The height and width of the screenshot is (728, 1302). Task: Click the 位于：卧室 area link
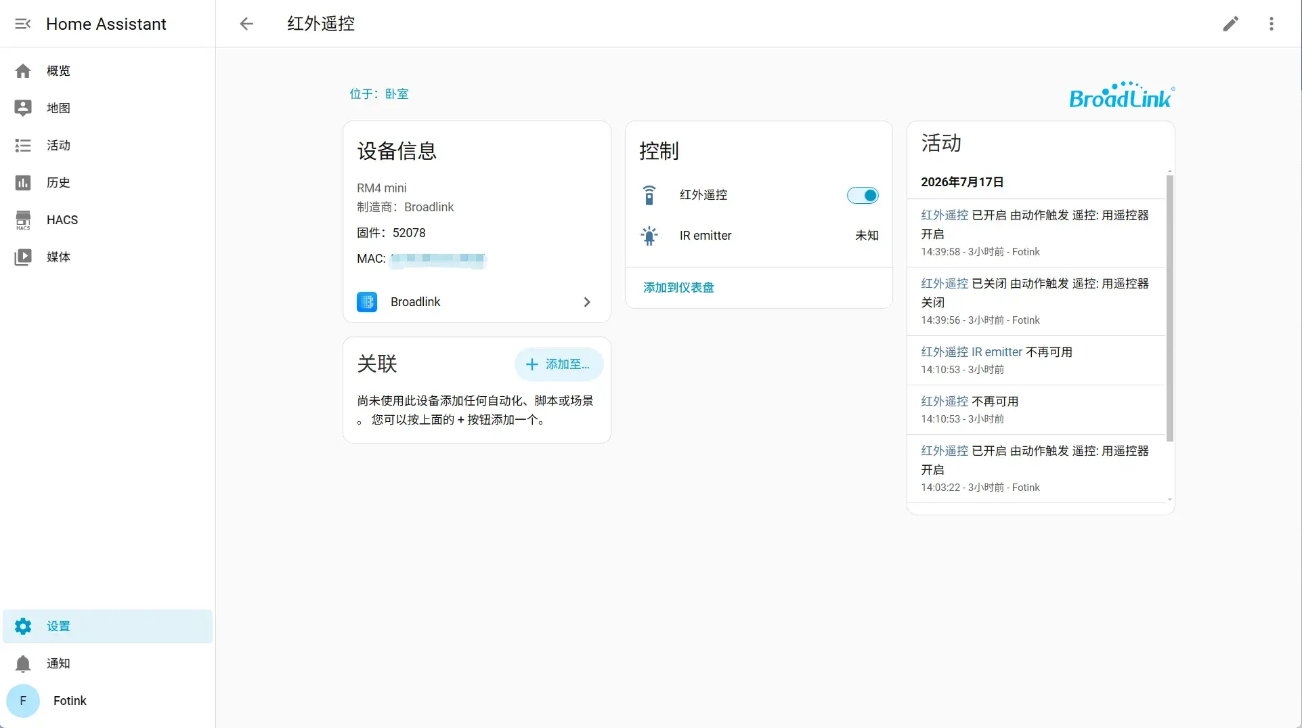379,94
